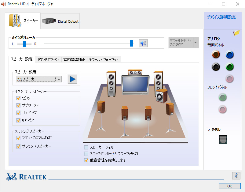Open the 7.1 スピーカー configuration dropdown
Image resolution: width=245 pixels, height=192 pixels.
[39, 79]
